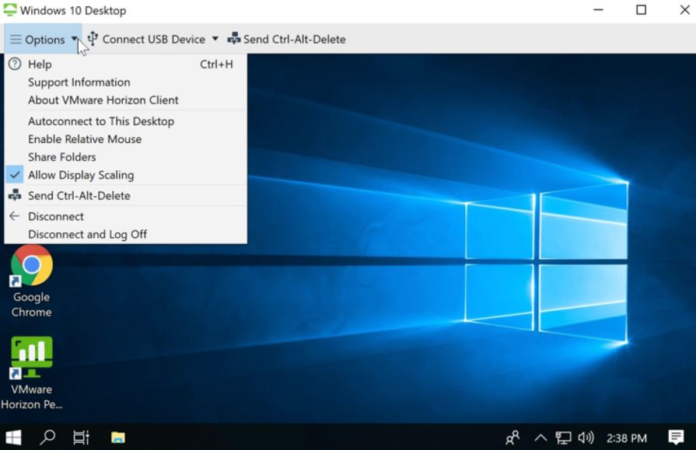The image size is (696, 450).
Task: Click Send Ctrl-Alt-Delete in the toolbar
Action: click(287, 40)
